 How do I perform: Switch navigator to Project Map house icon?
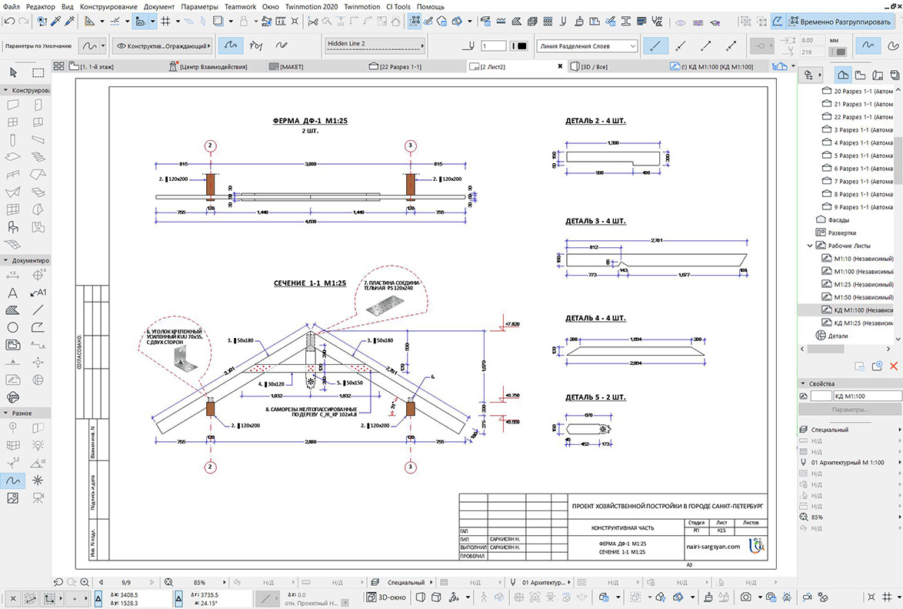click(x=843, y=75)
